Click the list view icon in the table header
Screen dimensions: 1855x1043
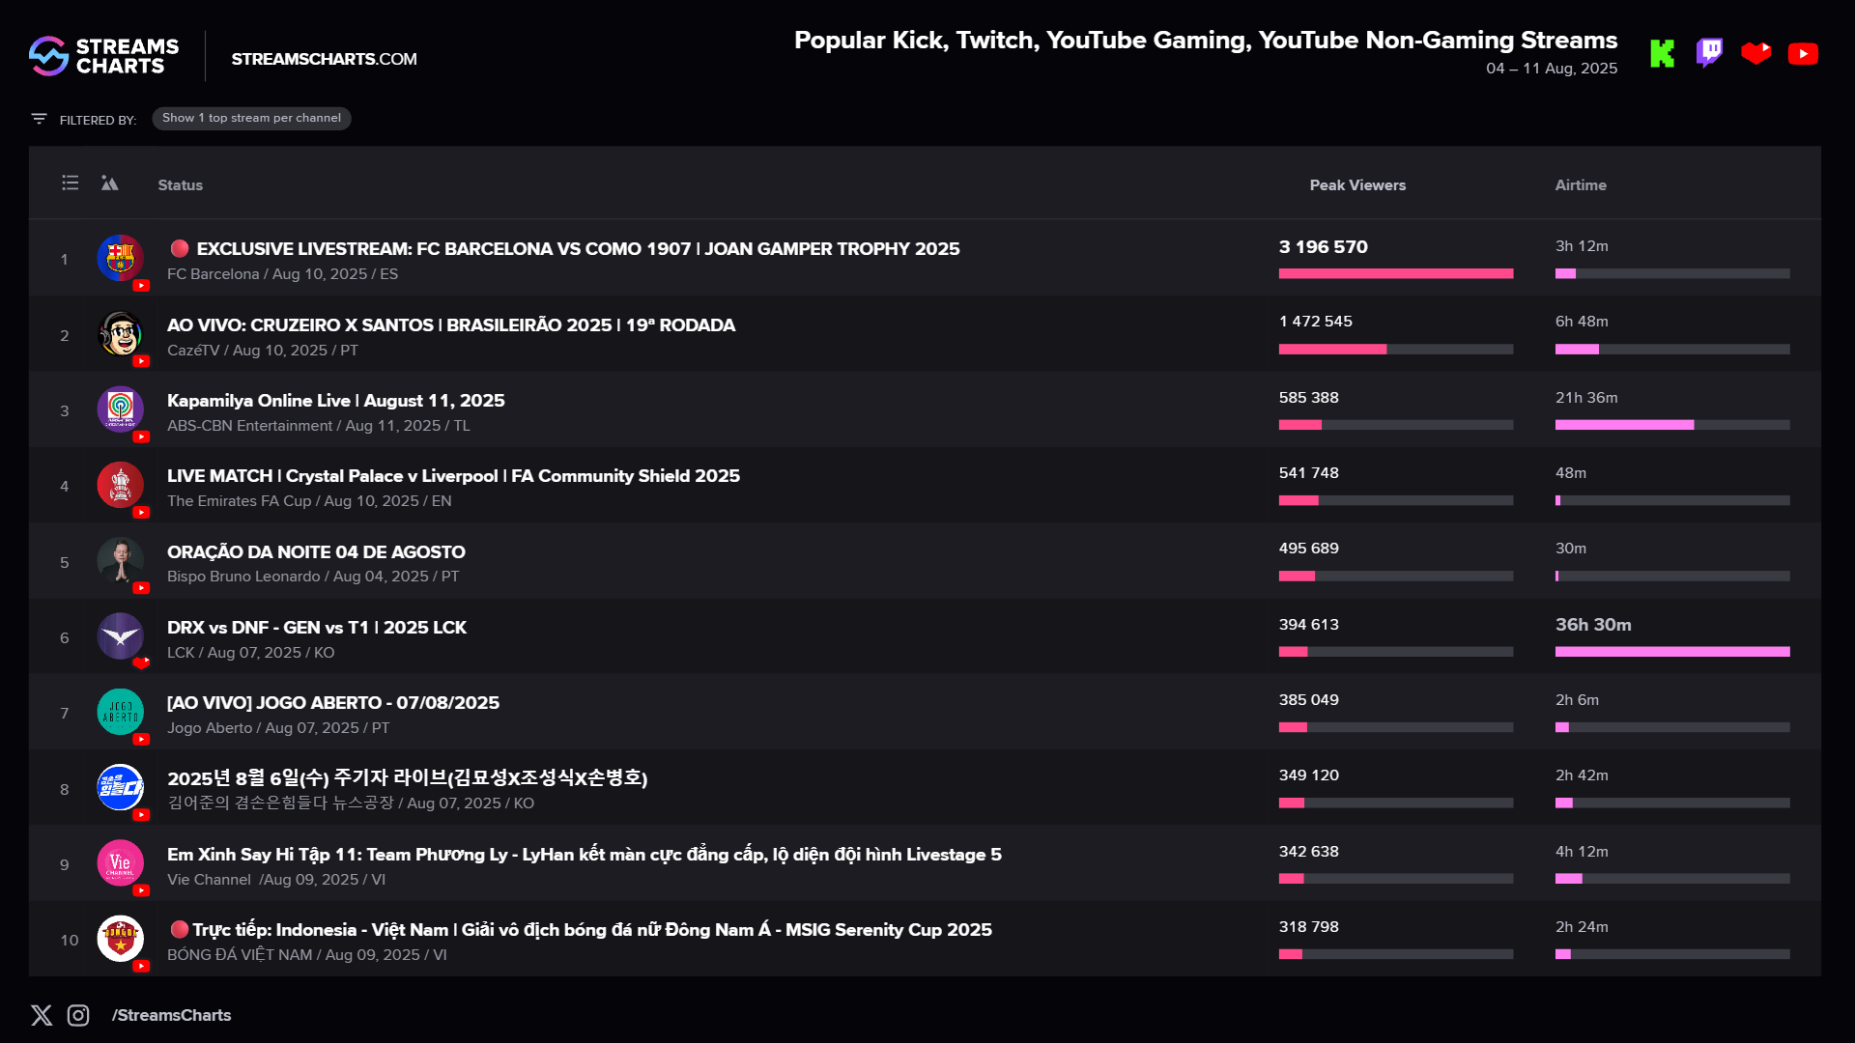tap(71, 183)
